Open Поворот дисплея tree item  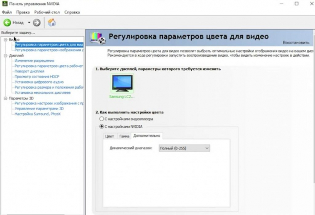coord(29,71)
